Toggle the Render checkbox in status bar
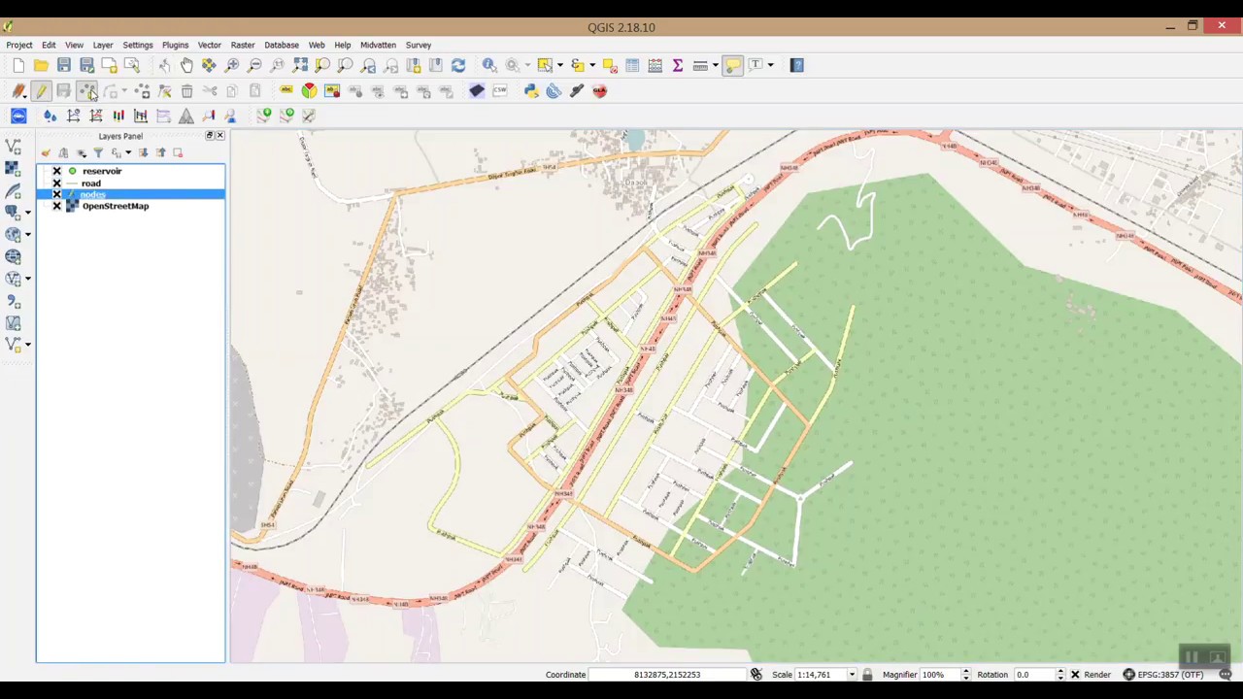The height and width of the screenshot is (699, 1243). (x=1075, y=675)
